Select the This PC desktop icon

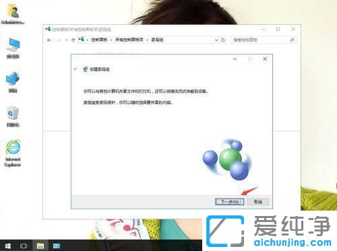pos(13,48)
